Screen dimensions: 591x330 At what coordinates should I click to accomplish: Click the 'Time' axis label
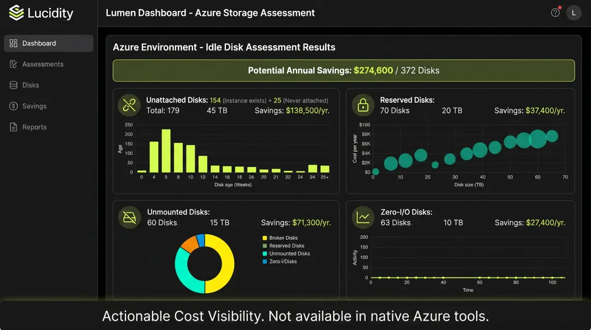(x=468, y=290)
